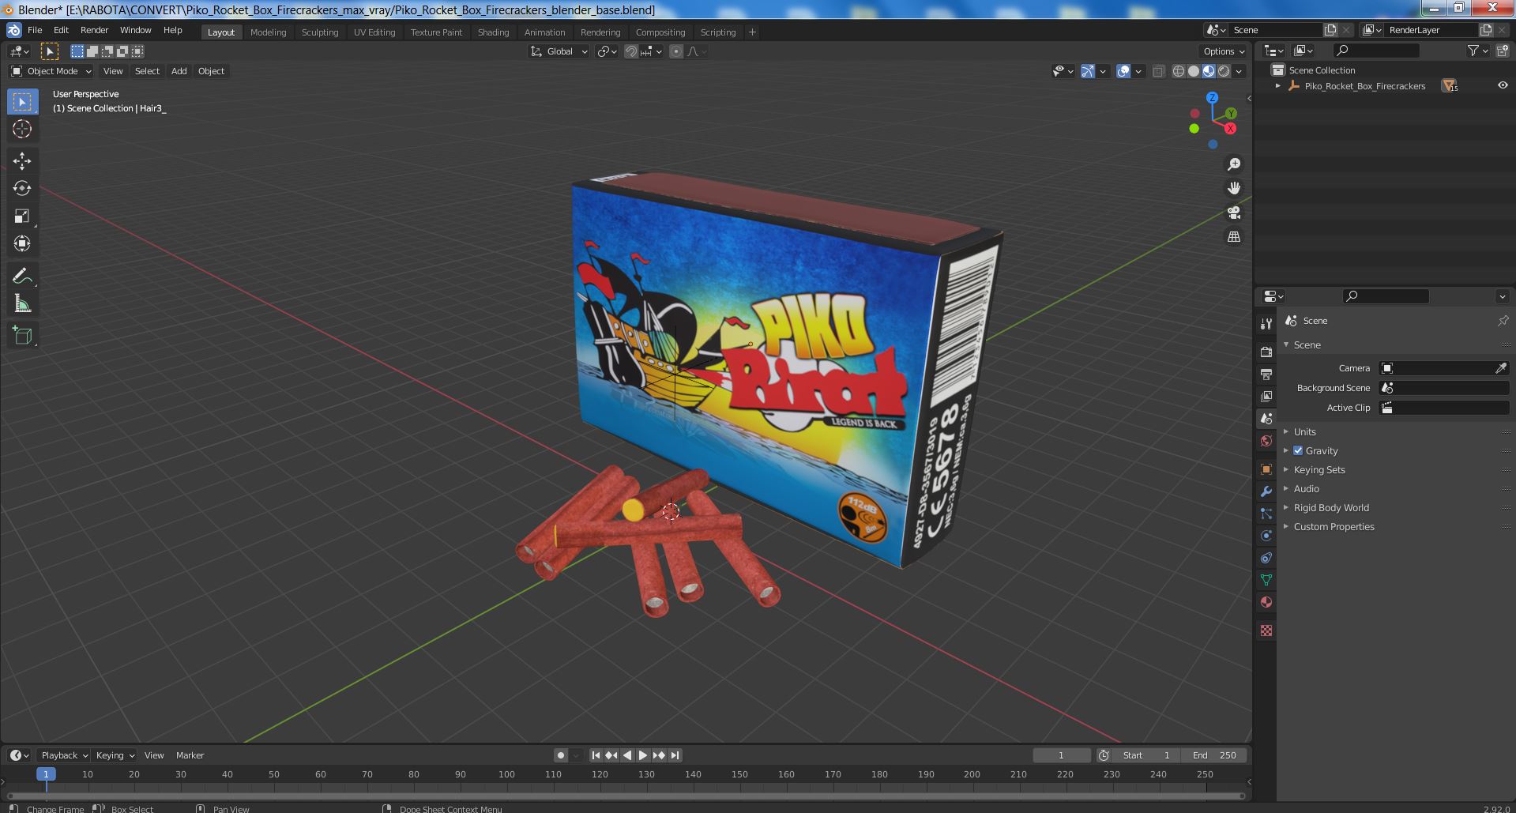This screenshot has height=813, width=1516.
Task: Select the Cursor tool in the toolbar
Action: click(22, 129)
